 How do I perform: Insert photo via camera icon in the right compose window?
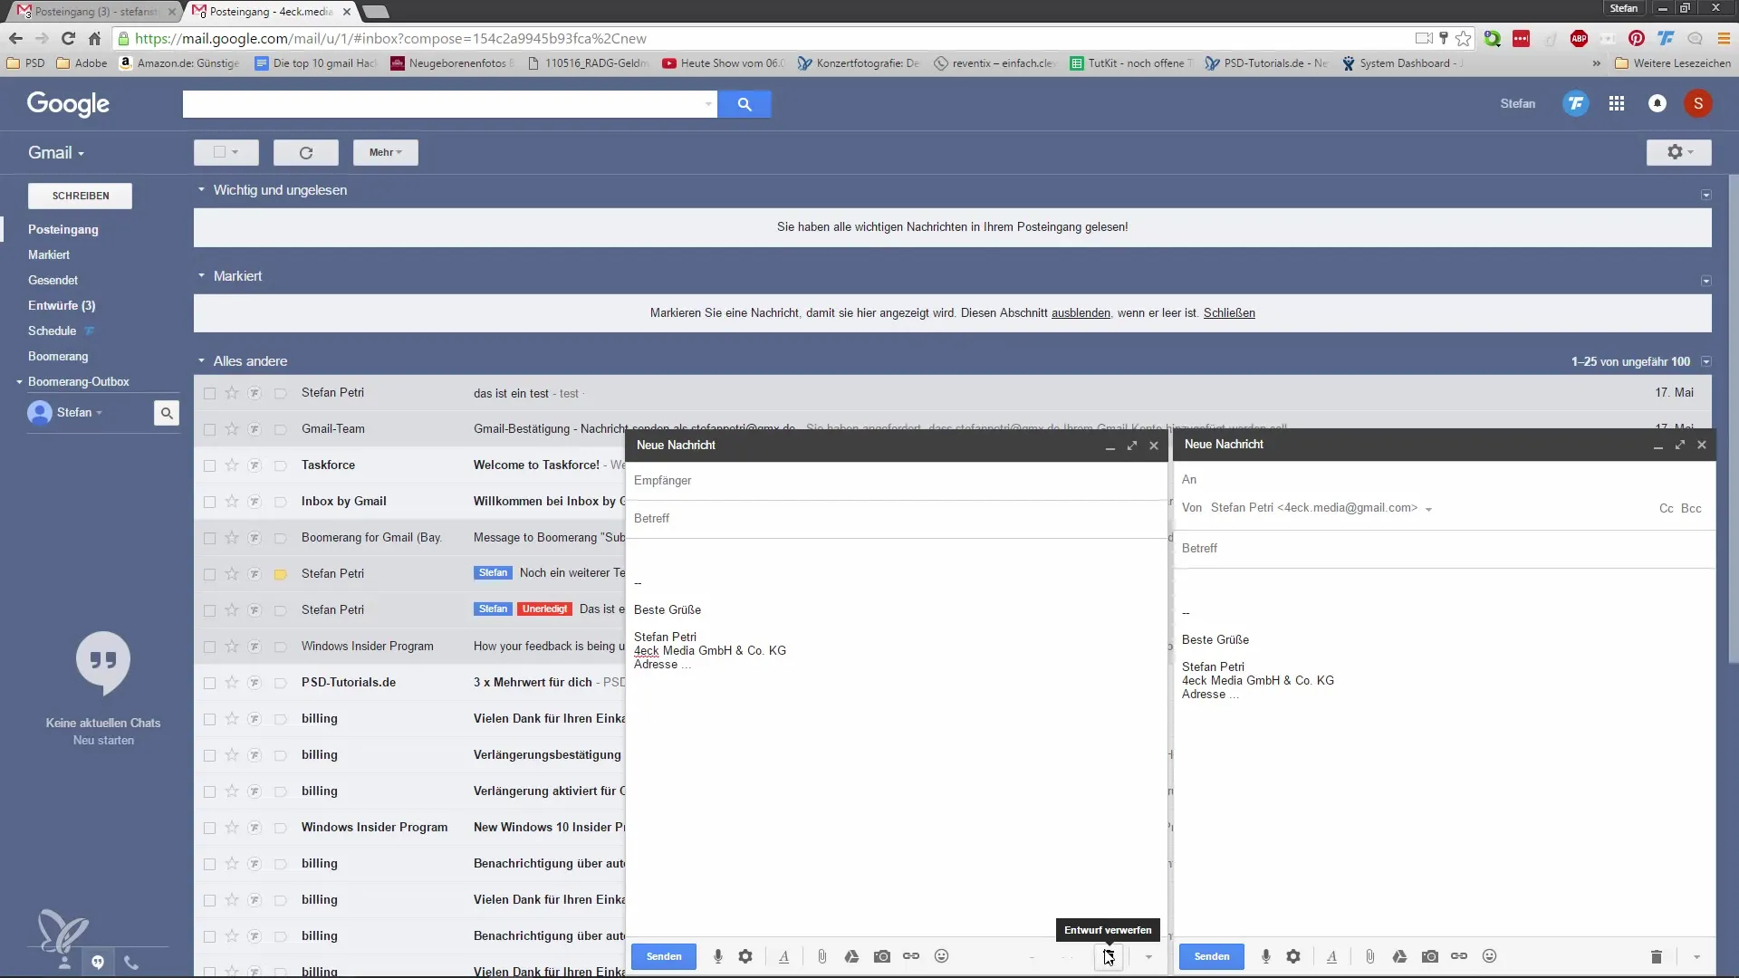pos(1429,956)
